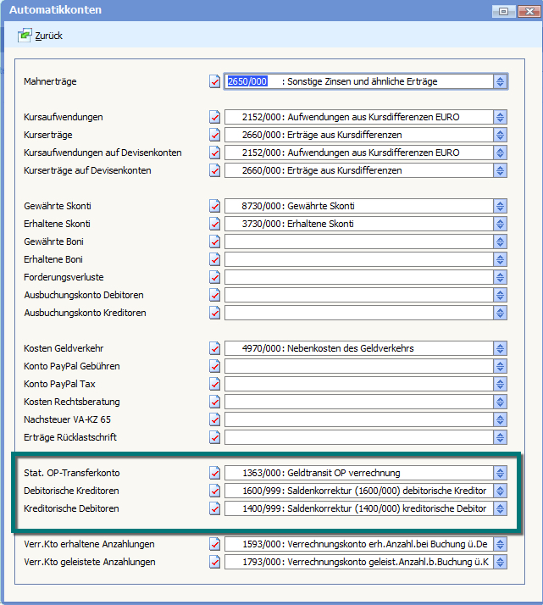Toggle the Kursaufwendungen checkbox
543x605 pixels.
point(214,117)
